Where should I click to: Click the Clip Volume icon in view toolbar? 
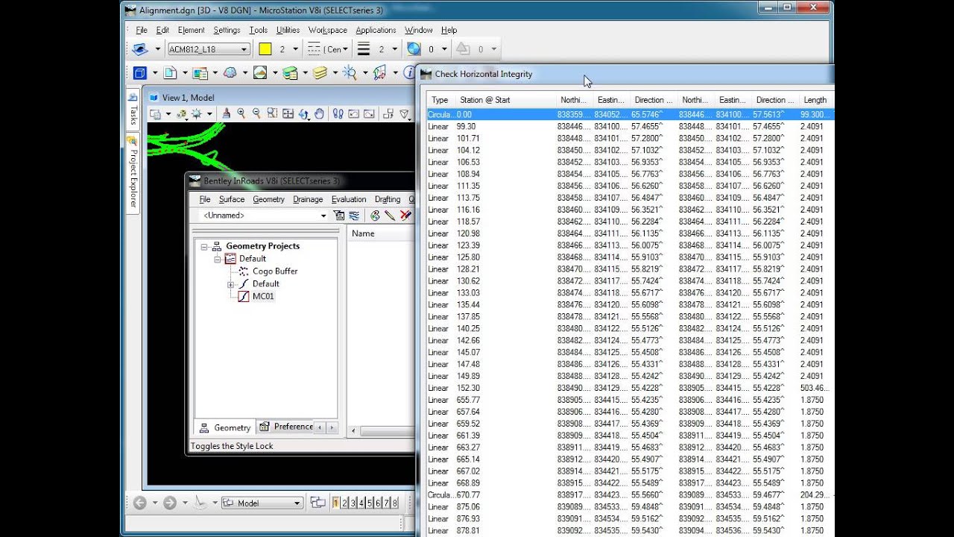pyautogui.click(x=405, y=114)
